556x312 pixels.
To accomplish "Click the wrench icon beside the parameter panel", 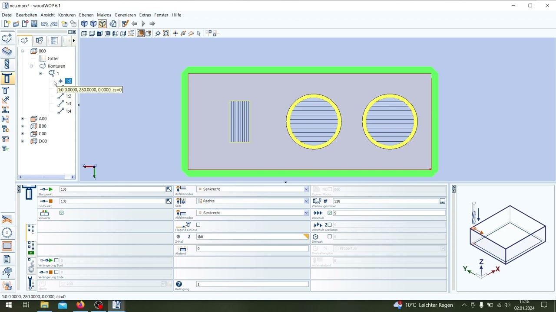I will (x=30, y=283).
